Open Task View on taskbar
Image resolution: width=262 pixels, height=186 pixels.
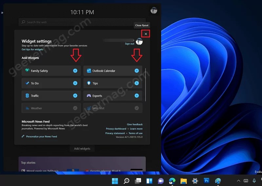[138, 181]
